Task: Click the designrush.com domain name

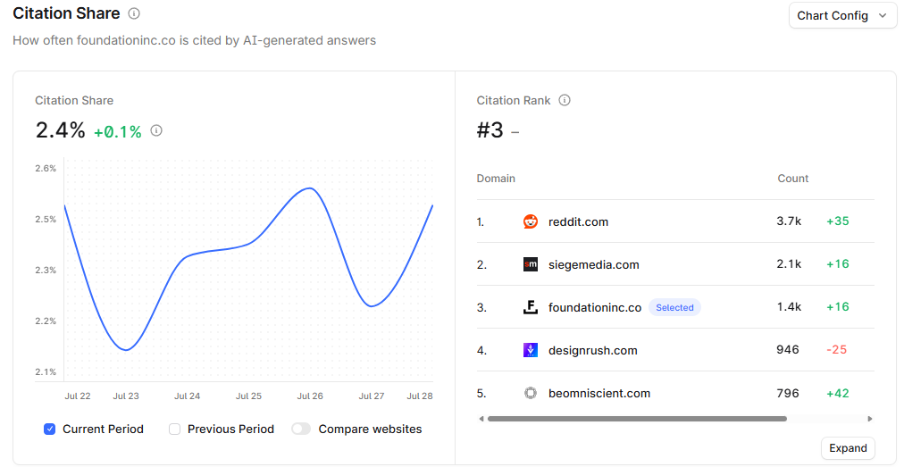Action: pos(592,351)
